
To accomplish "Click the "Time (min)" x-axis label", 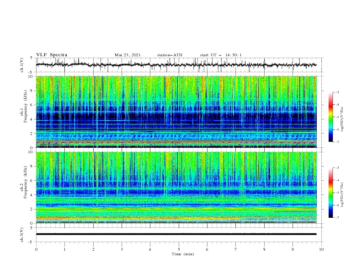I will tap(183, 254).
